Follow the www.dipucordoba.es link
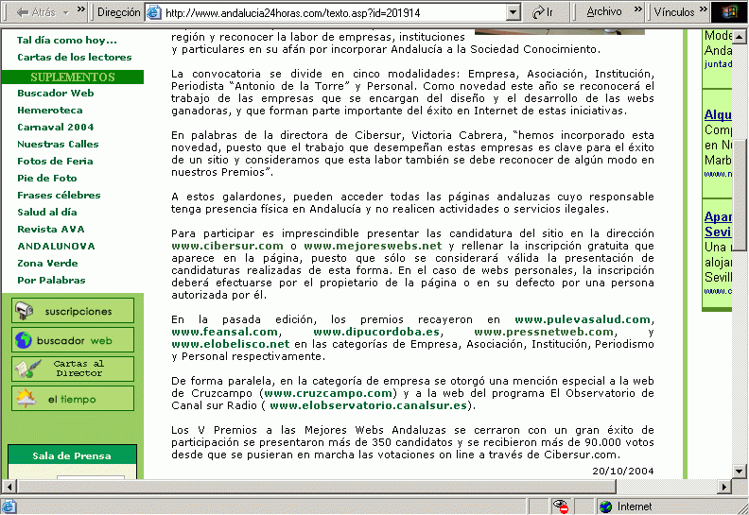 [x=376, y=332]
